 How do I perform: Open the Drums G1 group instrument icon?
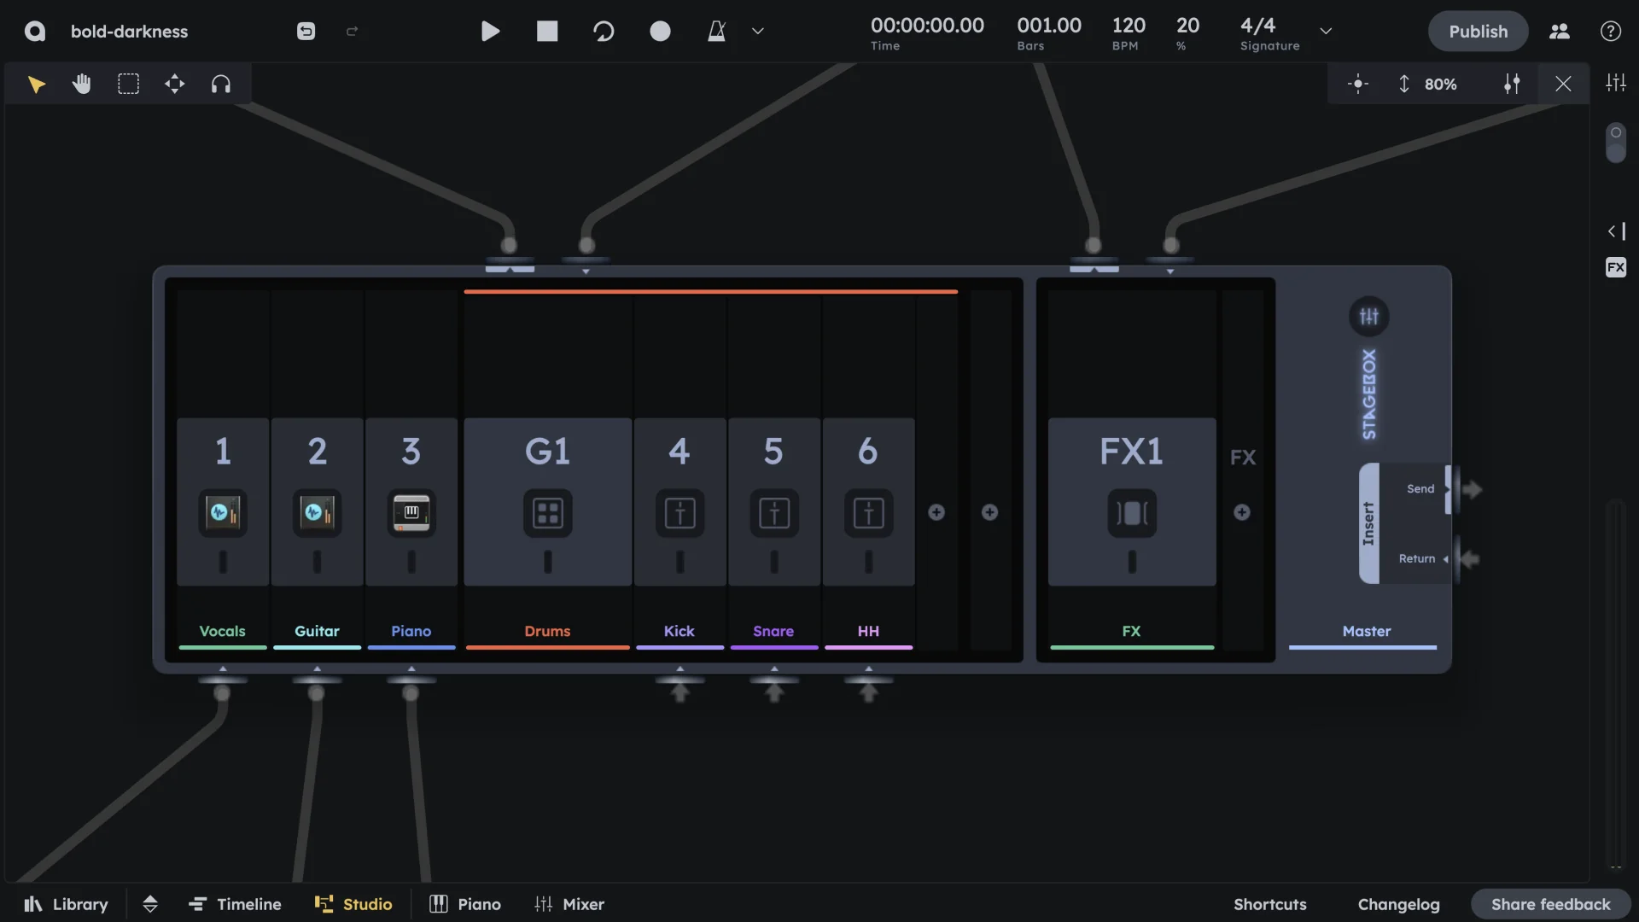[547, 512]
